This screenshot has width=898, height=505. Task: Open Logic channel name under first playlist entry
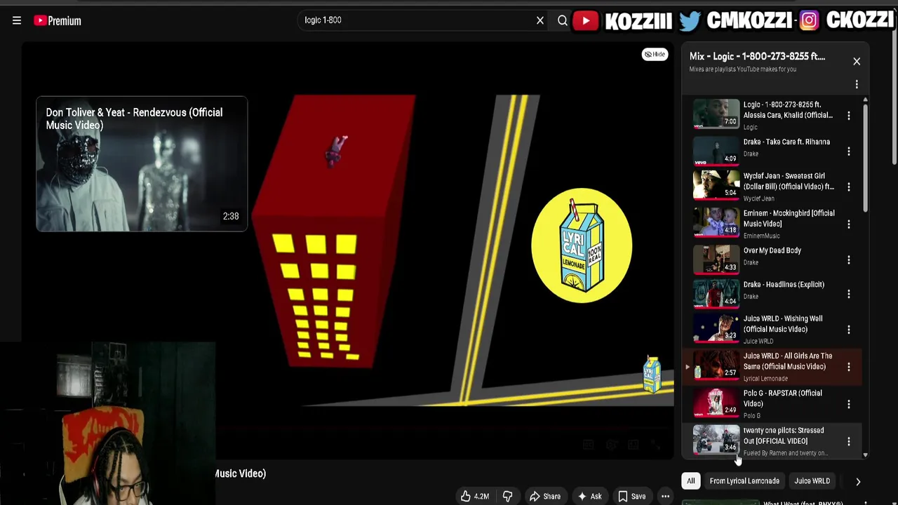(x=751, y=128)
